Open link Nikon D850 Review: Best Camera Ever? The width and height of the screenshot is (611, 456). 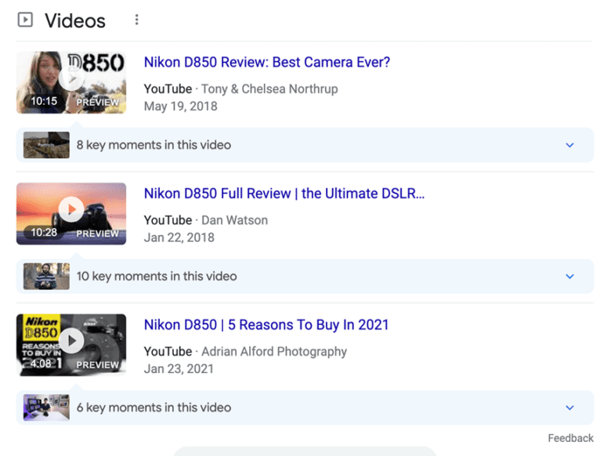click(267, 63)
